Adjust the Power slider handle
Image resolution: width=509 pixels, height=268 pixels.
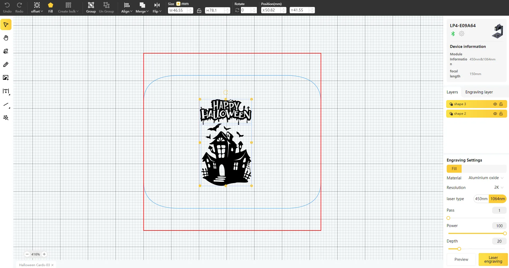click(505, 233)
